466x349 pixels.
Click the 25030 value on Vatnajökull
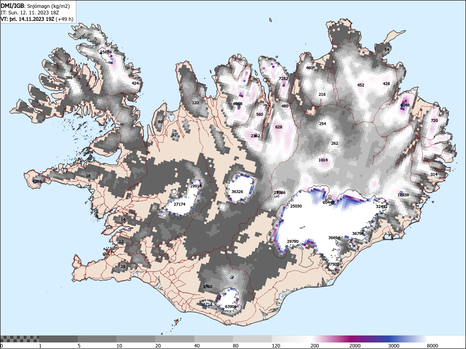(x=296, y=206)
